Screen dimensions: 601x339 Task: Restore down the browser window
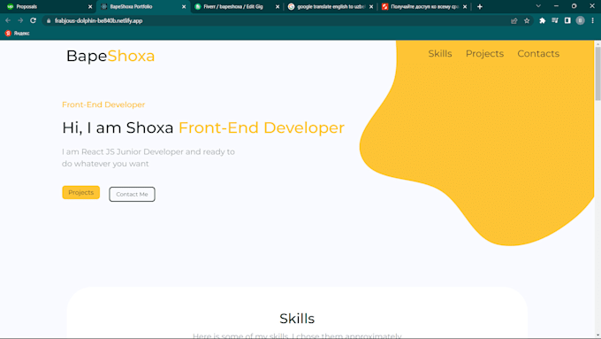tap(574, 6)
